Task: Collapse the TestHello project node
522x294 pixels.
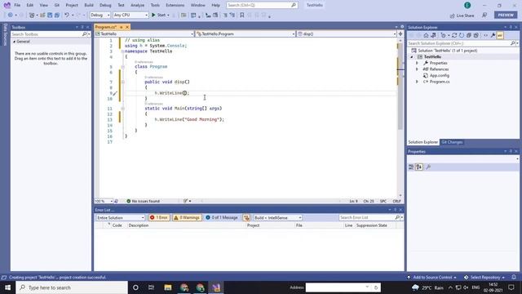Action: click(x=412, y=57)
